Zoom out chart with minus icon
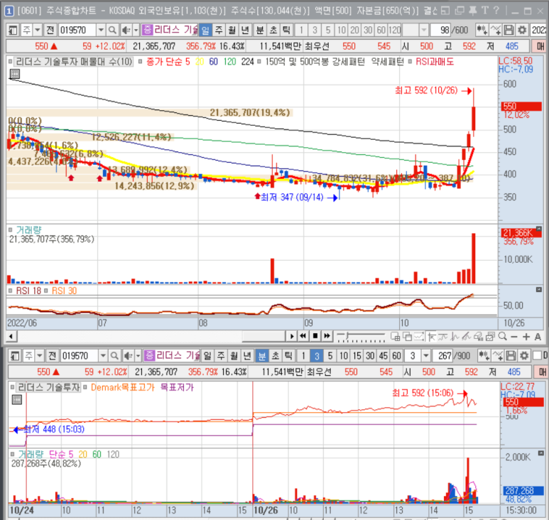The image size is (549, 520). tap(514, 337)
